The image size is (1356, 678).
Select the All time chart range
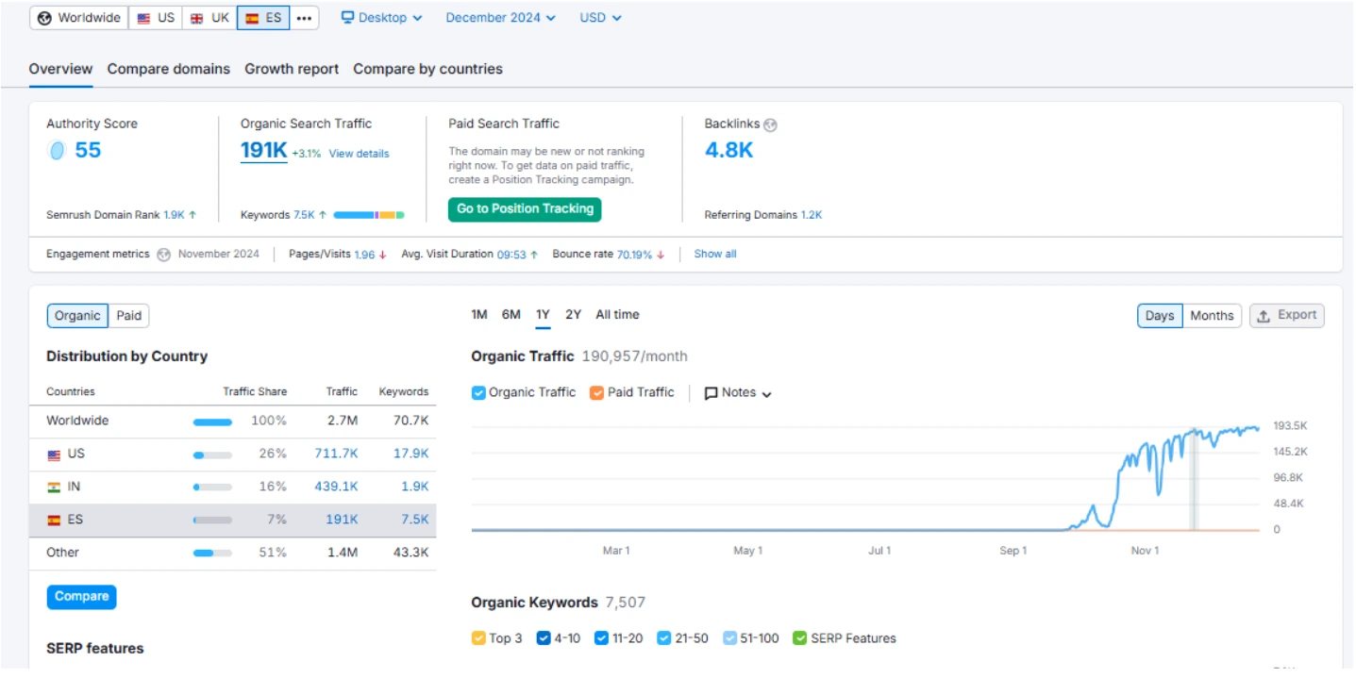pyautogui.click(x=618, y=314)
